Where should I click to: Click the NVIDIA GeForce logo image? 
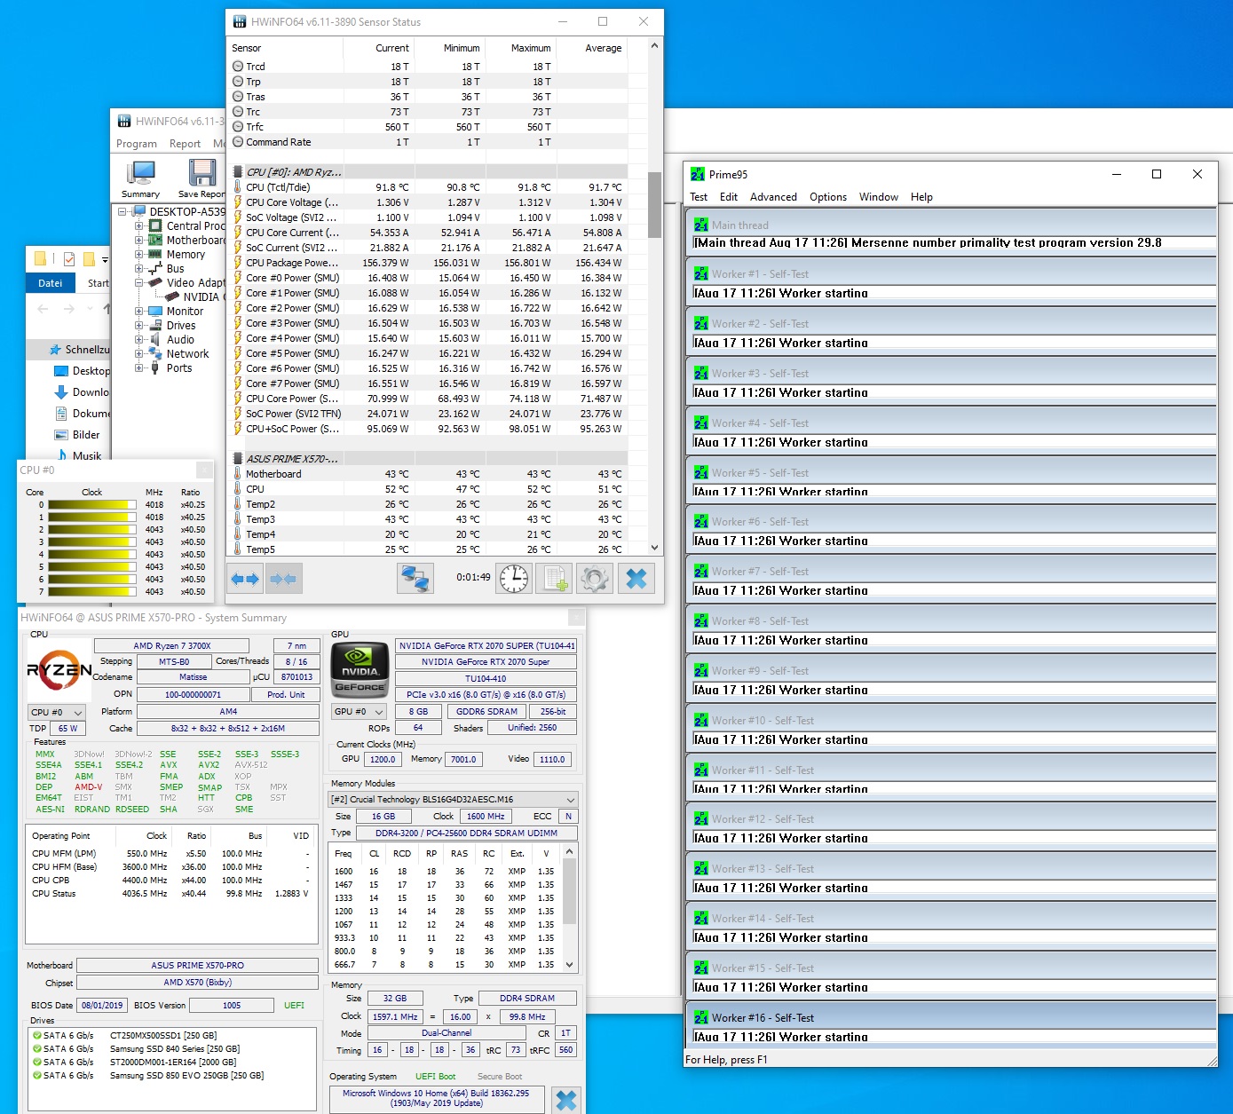360,670
